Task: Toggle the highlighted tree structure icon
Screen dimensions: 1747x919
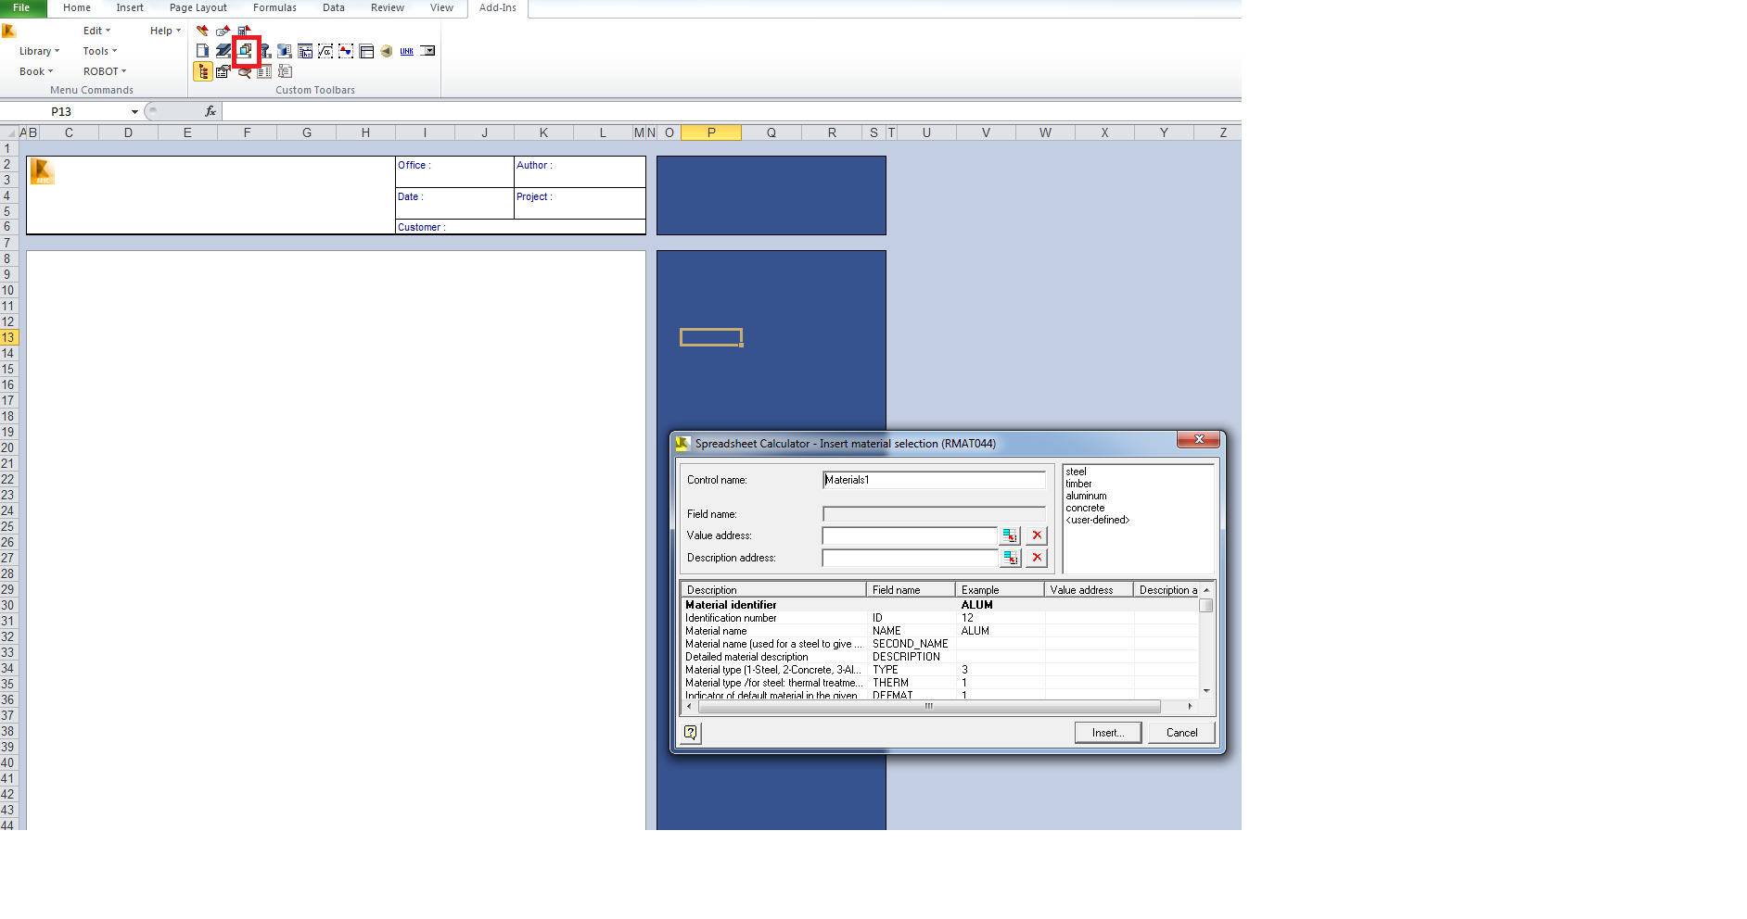Action: (x=202, y=71)
